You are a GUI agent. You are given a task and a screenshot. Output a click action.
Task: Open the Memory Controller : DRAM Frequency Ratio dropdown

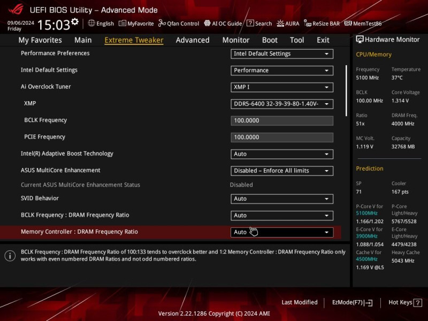click(x=282, y=232)
